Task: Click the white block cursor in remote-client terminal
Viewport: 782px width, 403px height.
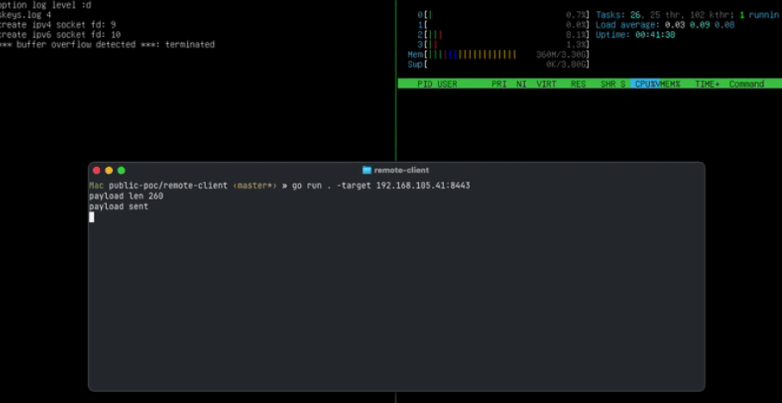Action: tap(91, 217)
